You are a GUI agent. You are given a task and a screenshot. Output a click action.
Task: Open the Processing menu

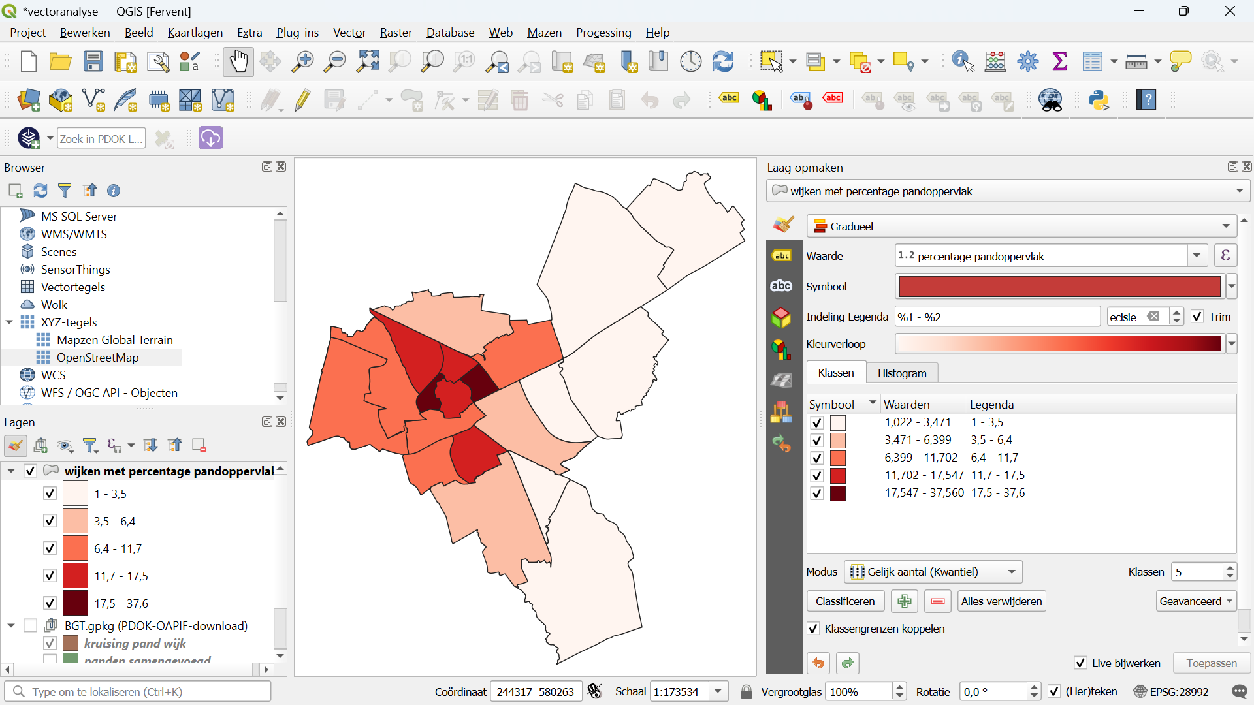(603, 33)
